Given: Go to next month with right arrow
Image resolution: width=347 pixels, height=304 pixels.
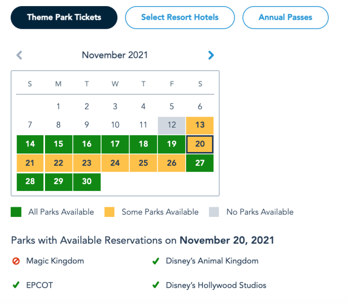Looking at the screenshot, I should click(x=211, y=55).
